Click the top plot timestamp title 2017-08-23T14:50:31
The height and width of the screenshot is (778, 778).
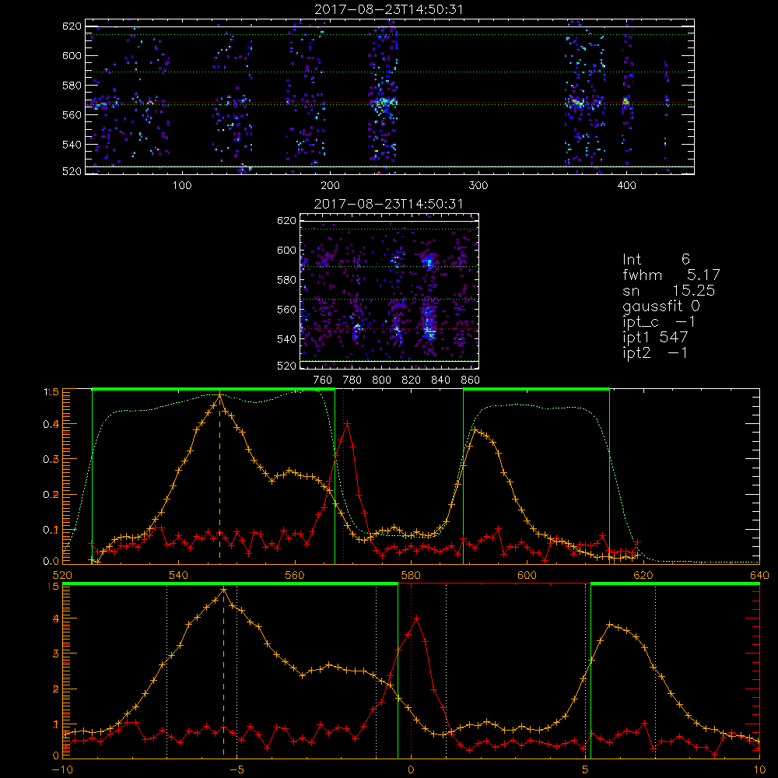pyautogui.click(x=389, y=9)
